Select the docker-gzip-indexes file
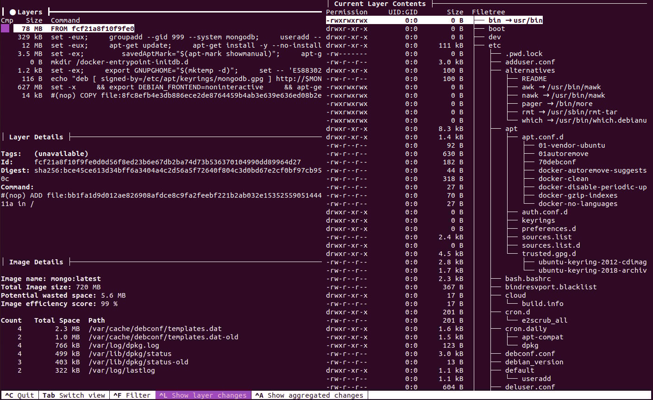 [x=578, y=195]
